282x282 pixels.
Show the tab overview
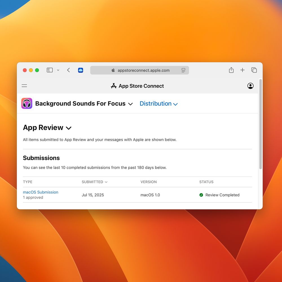point(254,70)
